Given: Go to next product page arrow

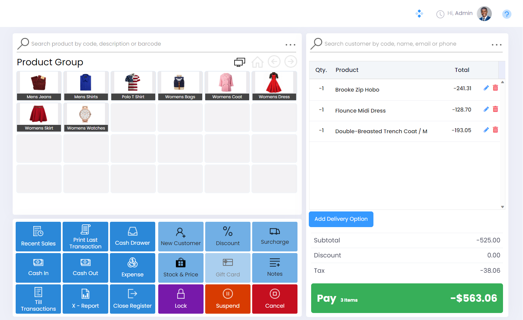Looking at the screenshot, I should pyautogui.click(x=291, y=62).
